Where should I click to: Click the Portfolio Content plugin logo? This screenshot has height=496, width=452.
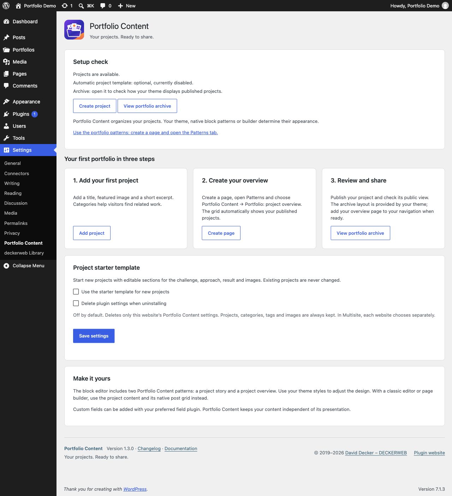(74, 30)
